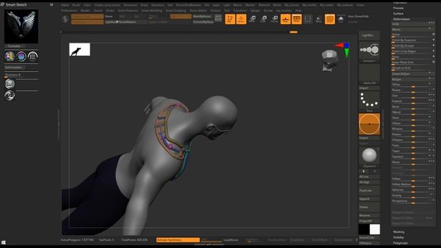This screenshot has height=248, width=441.
Task: Adjust the Polish By Features slider
Action: tap(413, 41)
